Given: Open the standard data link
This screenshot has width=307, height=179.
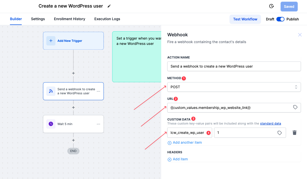Looking at the screenshot, I should (271, 124).
